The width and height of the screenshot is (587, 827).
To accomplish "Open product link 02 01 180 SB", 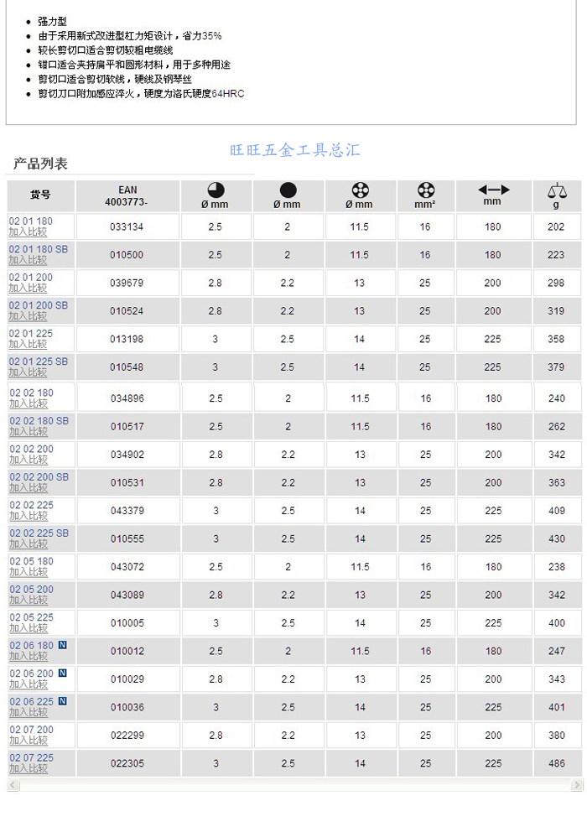I will [x=38, y=249].
